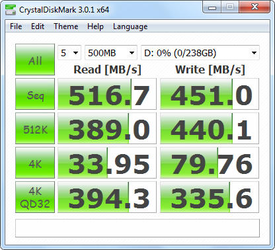Select the 4K QD32 read result 394.3
Viewport: 275px width, 250px height.
click(107, 197)
